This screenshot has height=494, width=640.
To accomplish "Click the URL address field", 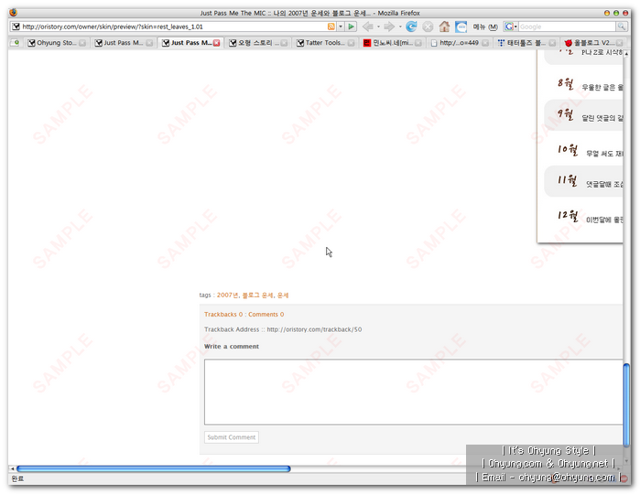I will 173,27.
